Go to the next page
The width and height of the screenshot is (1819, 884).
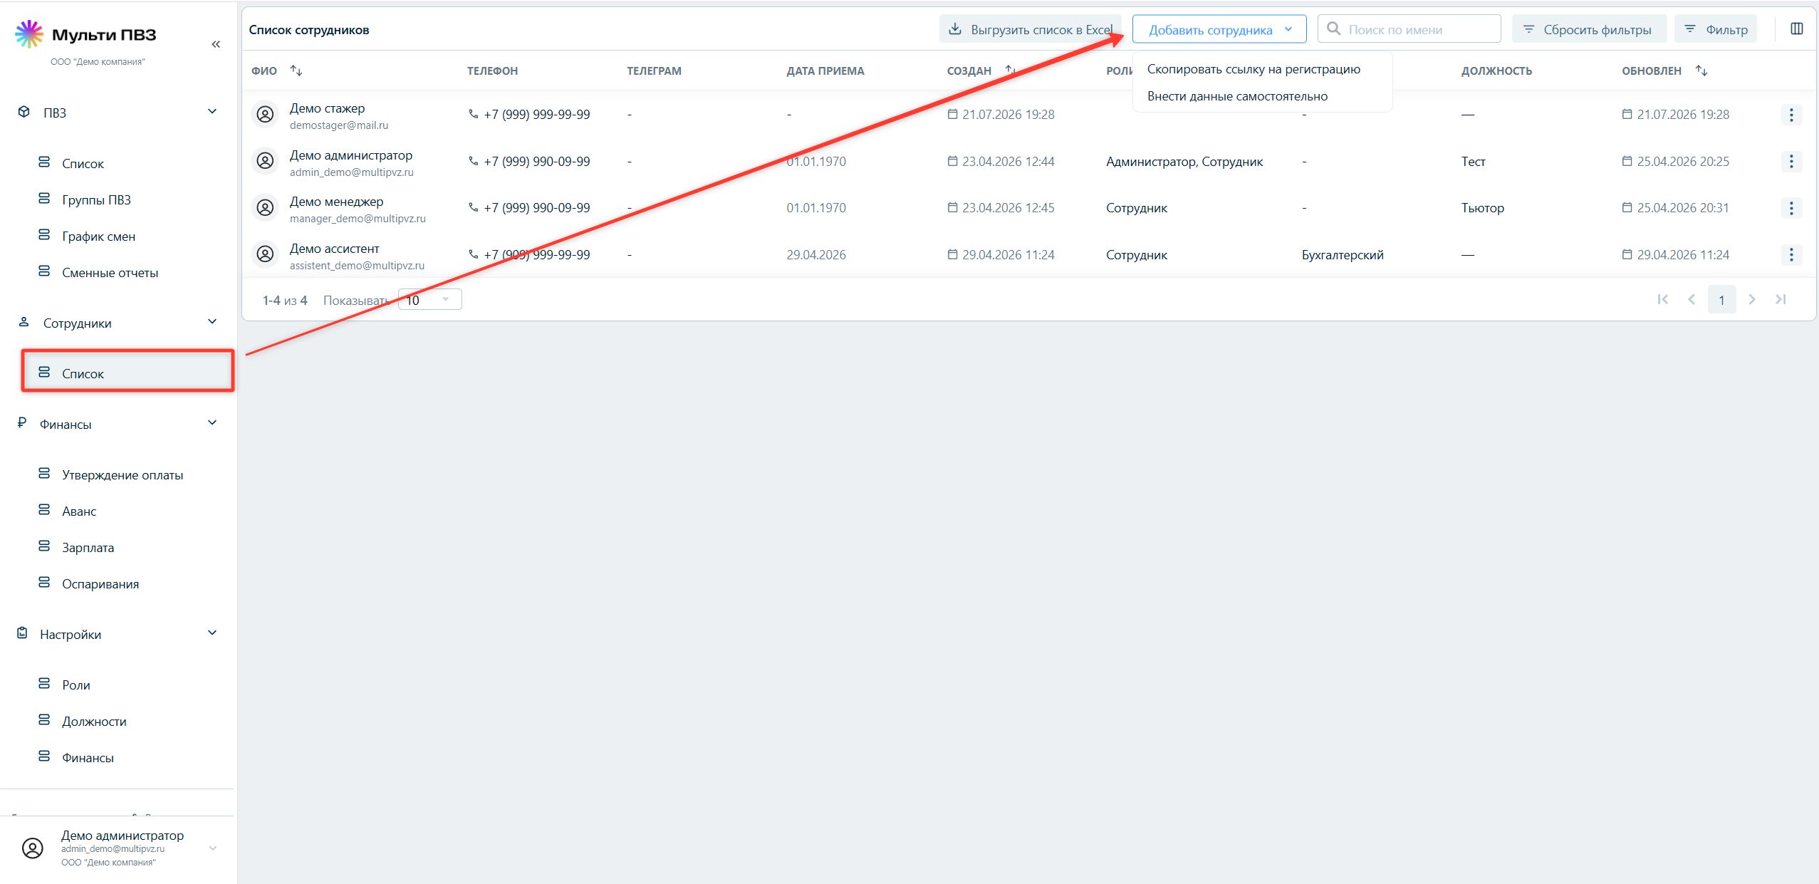point(1752,299)
